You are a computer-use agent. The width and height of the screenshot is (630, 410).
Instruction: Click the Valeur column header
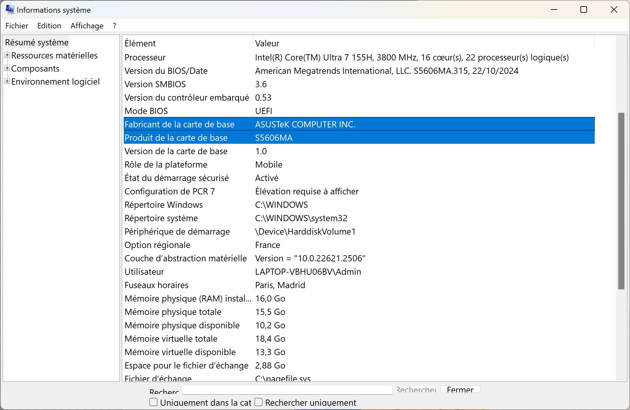point(267,43)
